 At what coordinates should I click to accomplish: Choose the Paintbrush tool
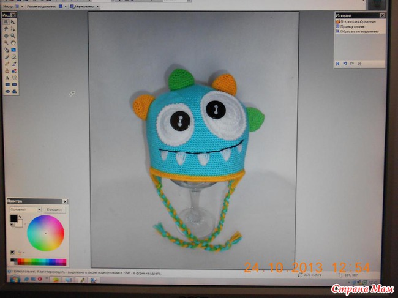point(7,56)
